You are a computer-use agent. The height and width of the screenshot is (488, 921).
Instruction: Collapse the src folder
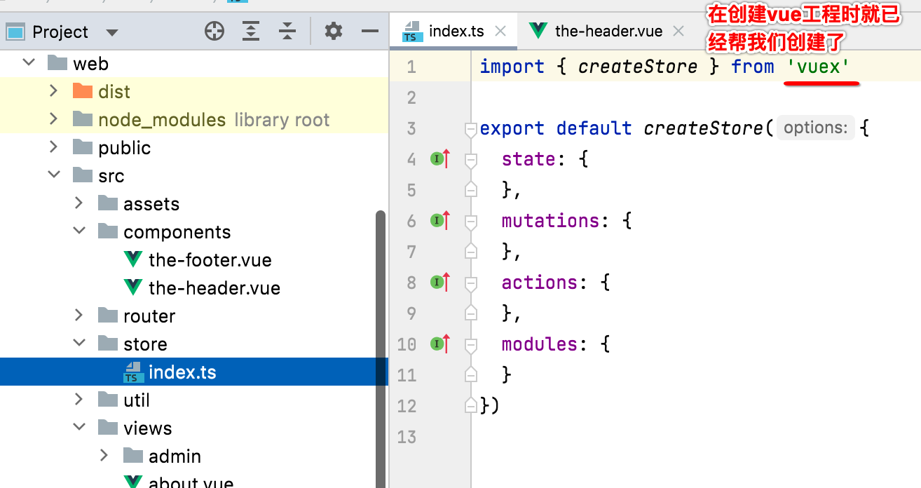click(53, 175)
